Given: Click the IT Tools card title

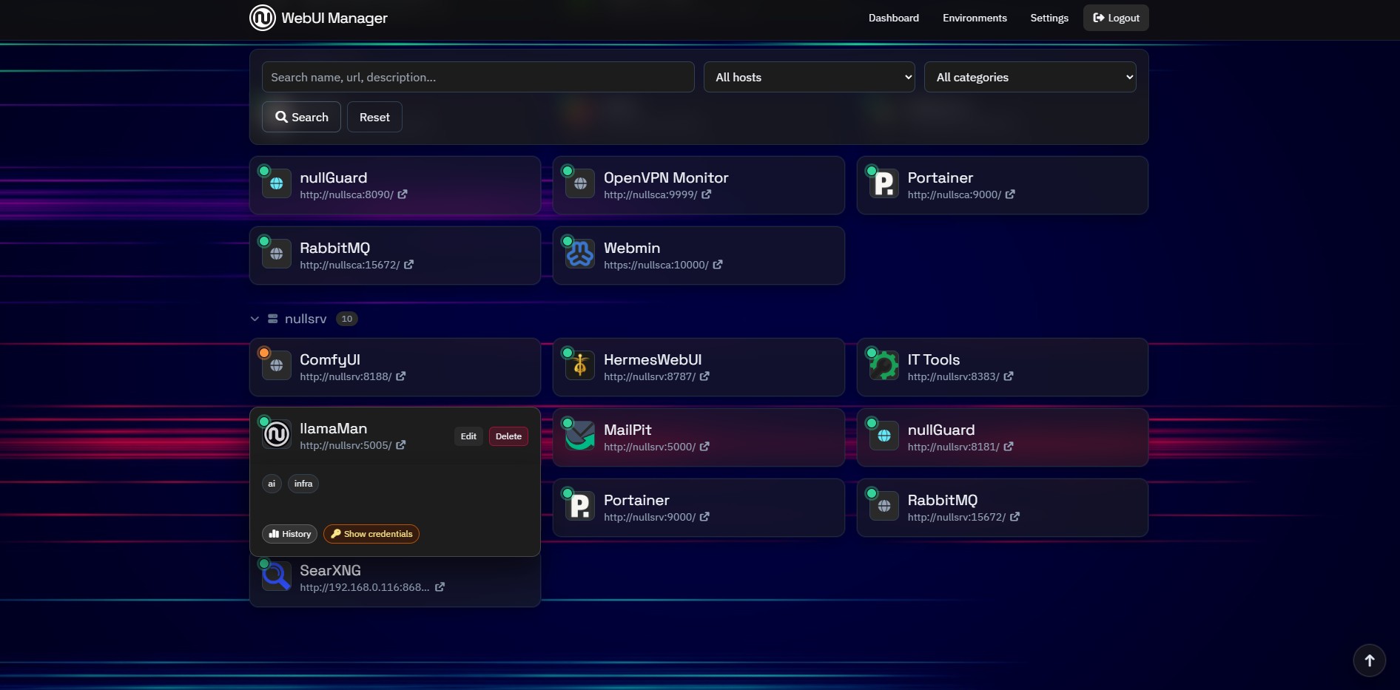Looking at the screenshot, I should point(934,359).
